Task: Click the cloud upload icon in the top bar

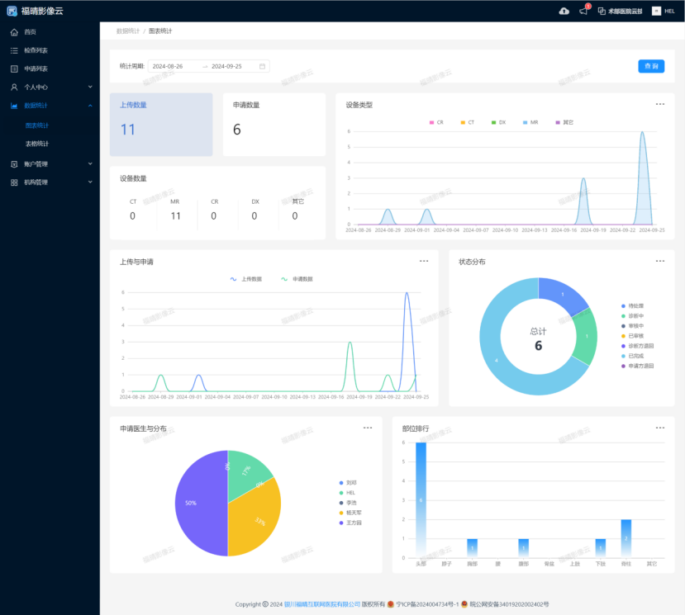Action: pyautogui.click(x=564, y=11)
